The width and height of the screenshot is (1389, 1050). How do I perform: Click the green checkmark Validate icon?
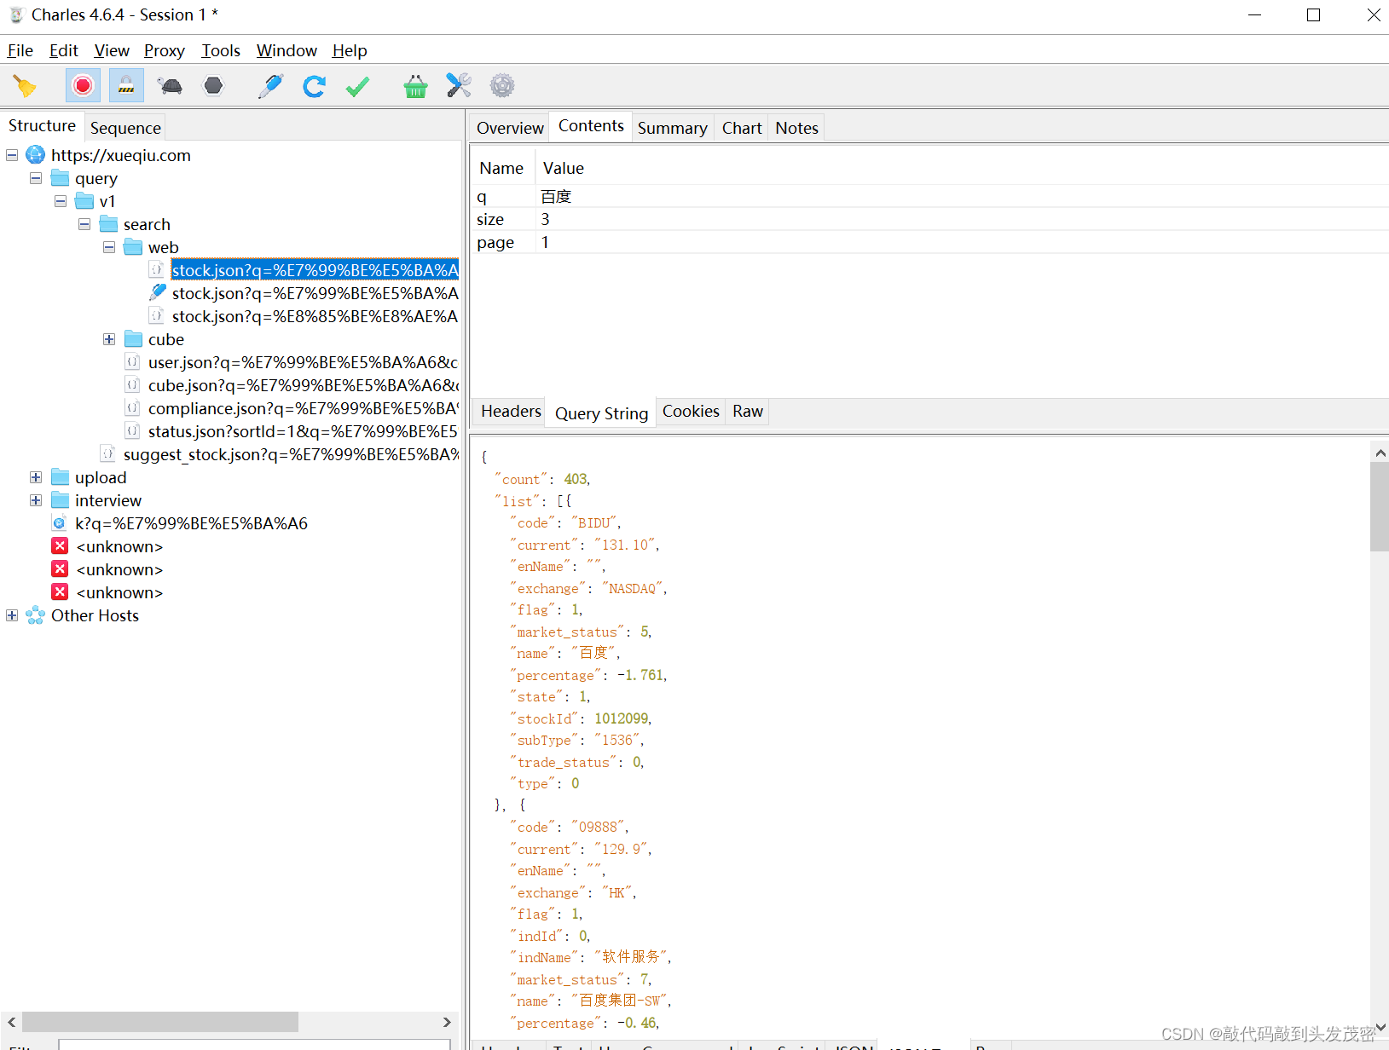[x=358, y=86]
